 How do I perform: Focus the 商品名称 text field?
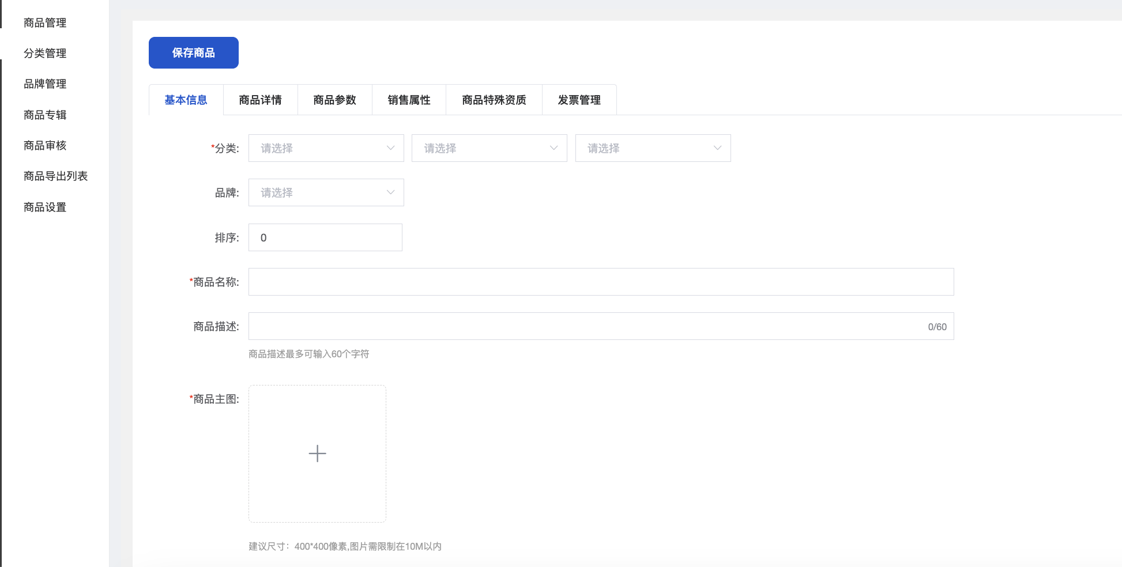pos(601,282)
